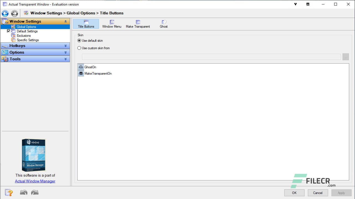
Task: Expand the Hotkeys section
Action: 66,46
